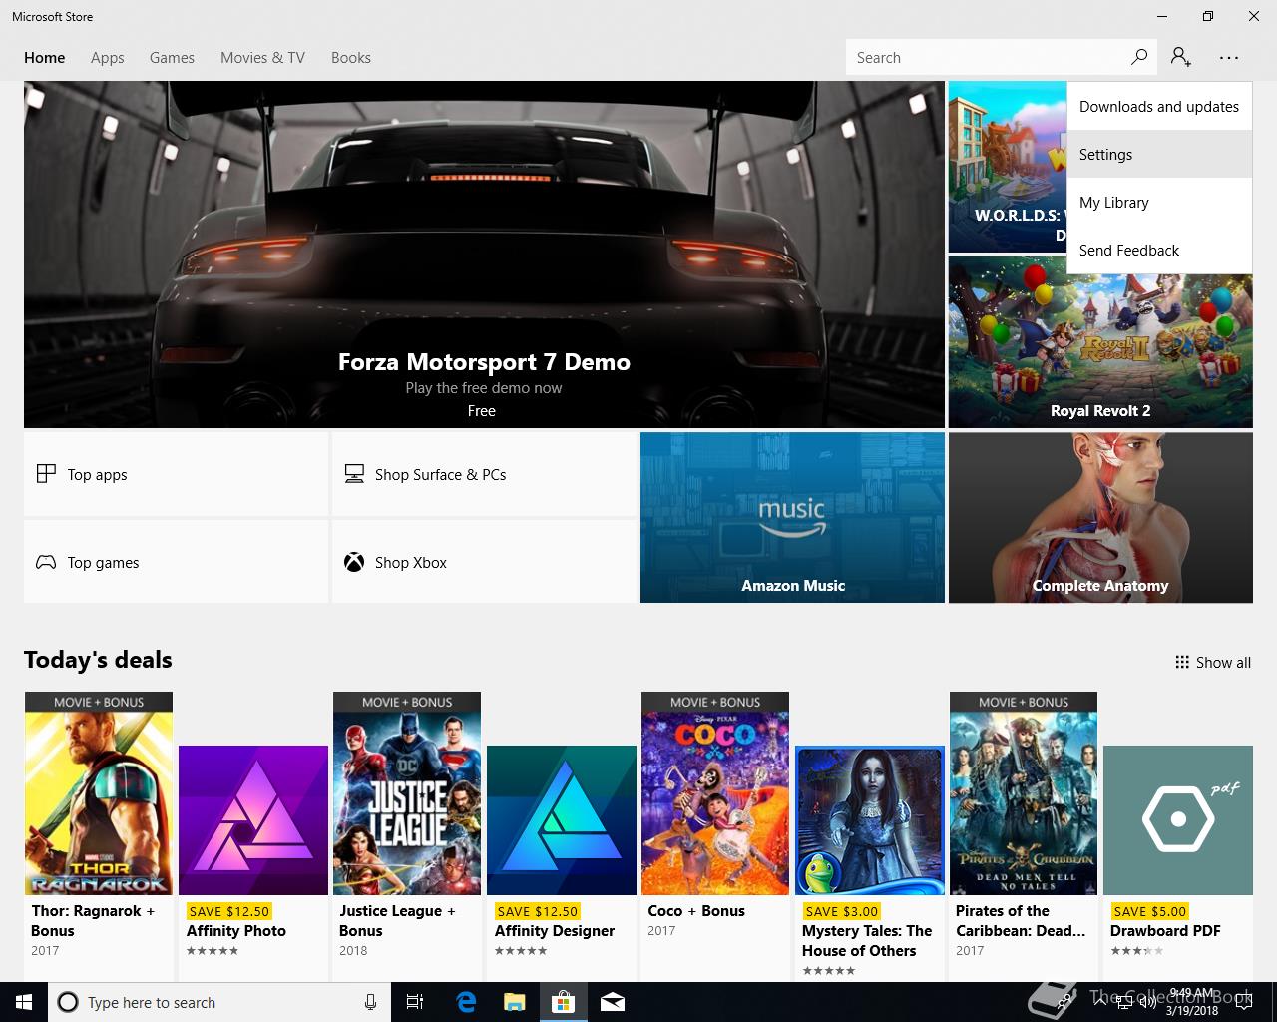This screenshot has width=1277, height=1022.
Task: Click the three-dots more menu icon
Action: coord(1229,57)
